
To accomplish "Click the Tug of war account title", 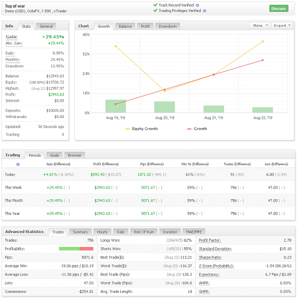I will 15,6.
